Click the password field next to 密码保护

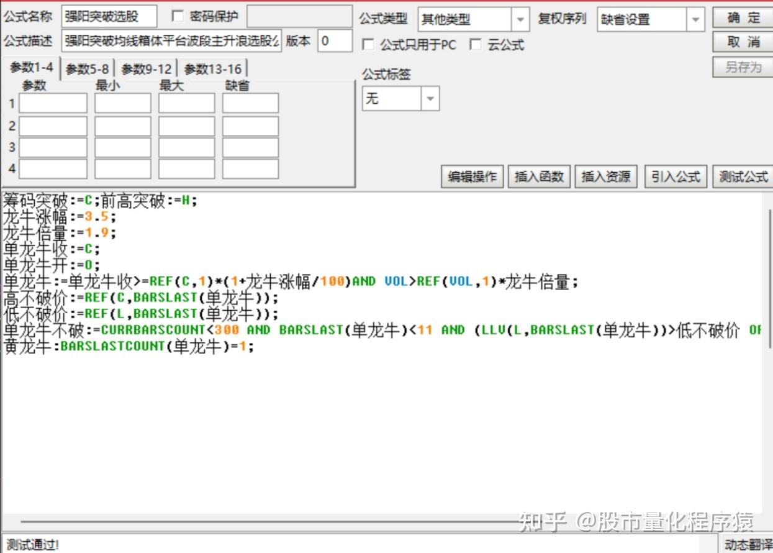(299, 16)
